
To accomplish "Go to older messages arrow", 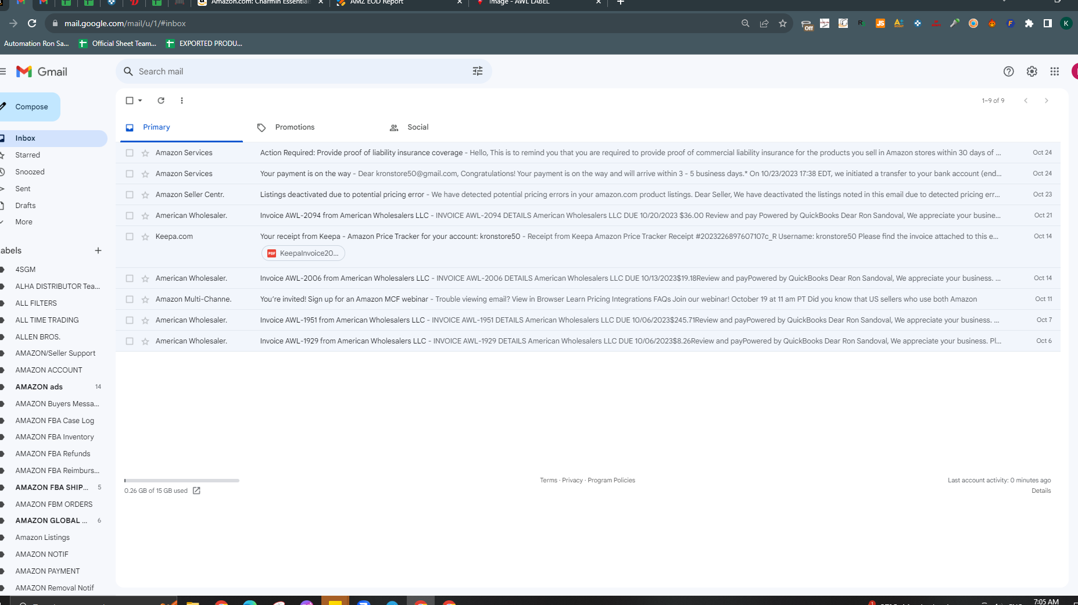I will [x=1047, y=101].
